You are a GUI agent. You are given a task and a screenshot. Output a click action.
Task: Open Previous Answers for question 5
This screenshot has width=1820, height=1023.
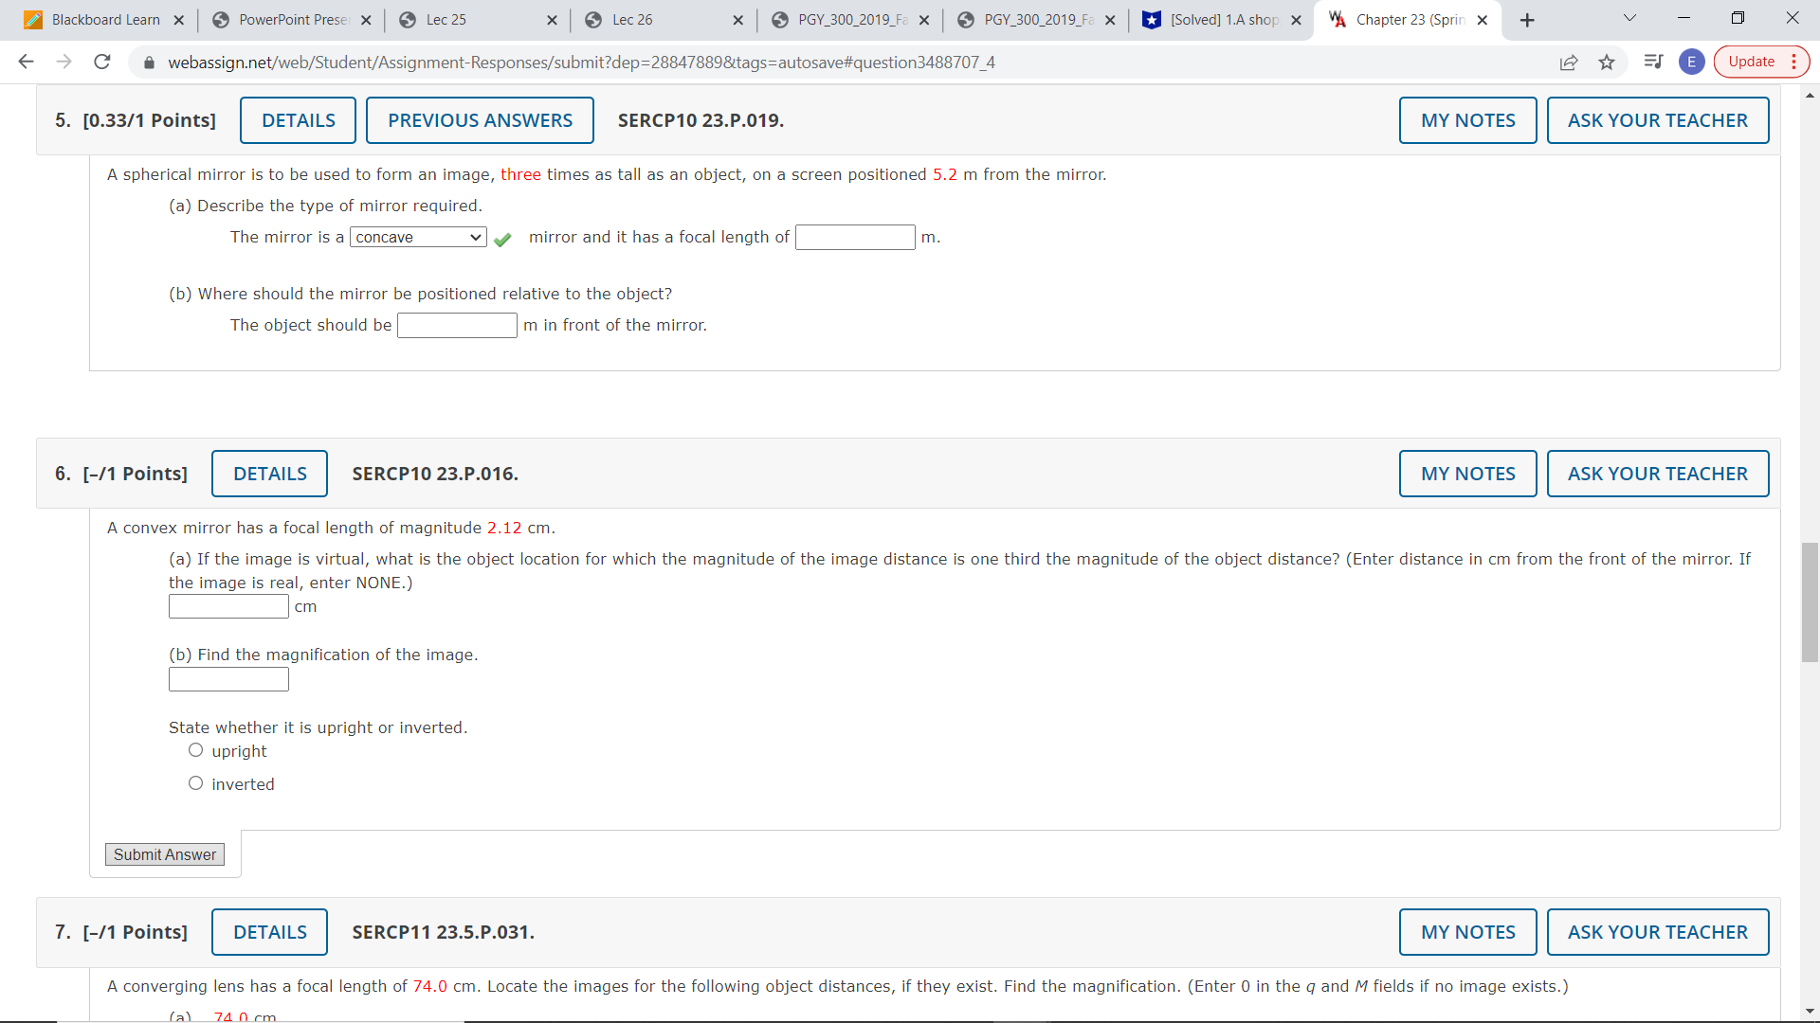[x=480, y=120]
